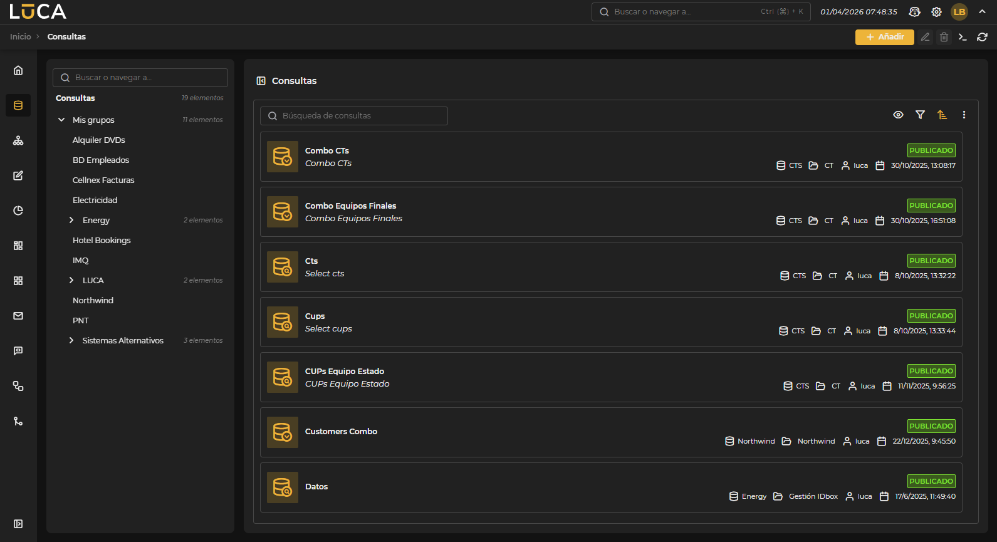The image size is (997, 542).
Task: Toggle the eye visibility icon
Action: point(898,115)
